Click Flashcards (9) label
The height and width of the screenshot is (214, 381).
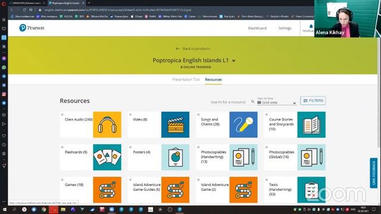pos(76,152)
